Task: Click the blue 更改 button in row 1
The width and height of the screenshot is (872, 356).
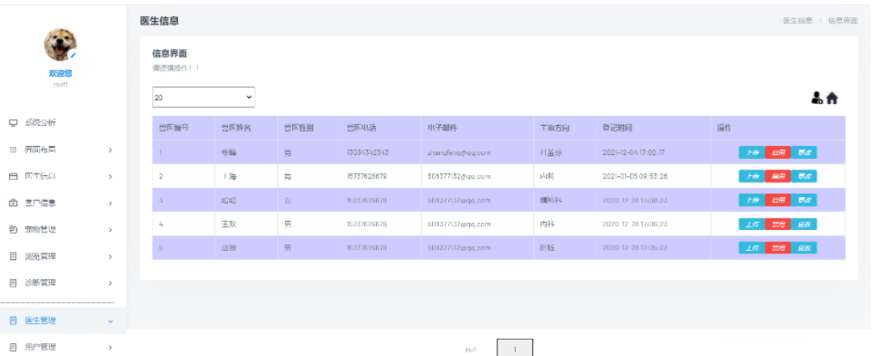Action: pos(803,153)
